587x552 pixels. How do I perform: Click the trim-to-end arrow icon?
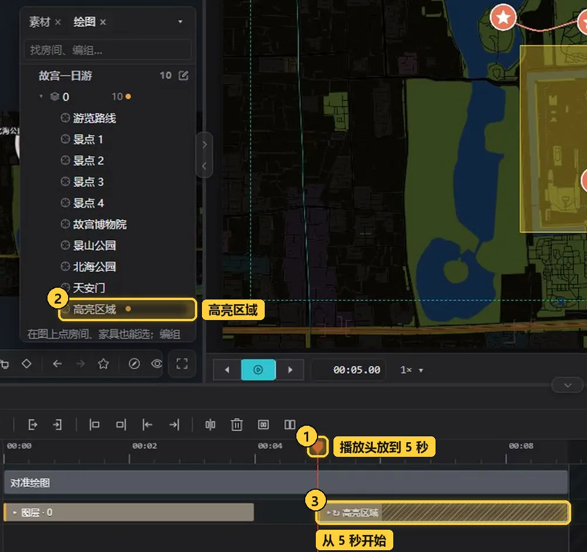174,425
